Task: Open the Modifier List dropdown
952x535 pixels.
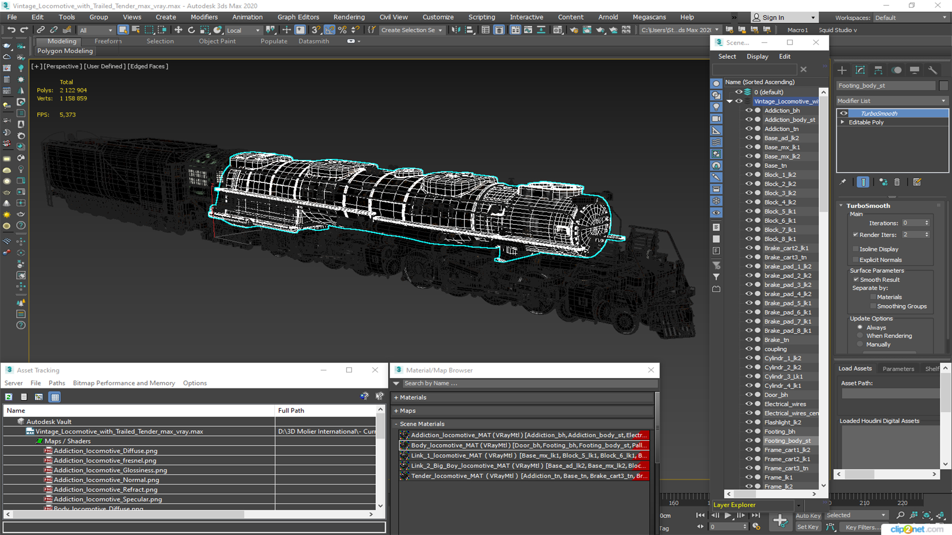Action: point(892,101)
